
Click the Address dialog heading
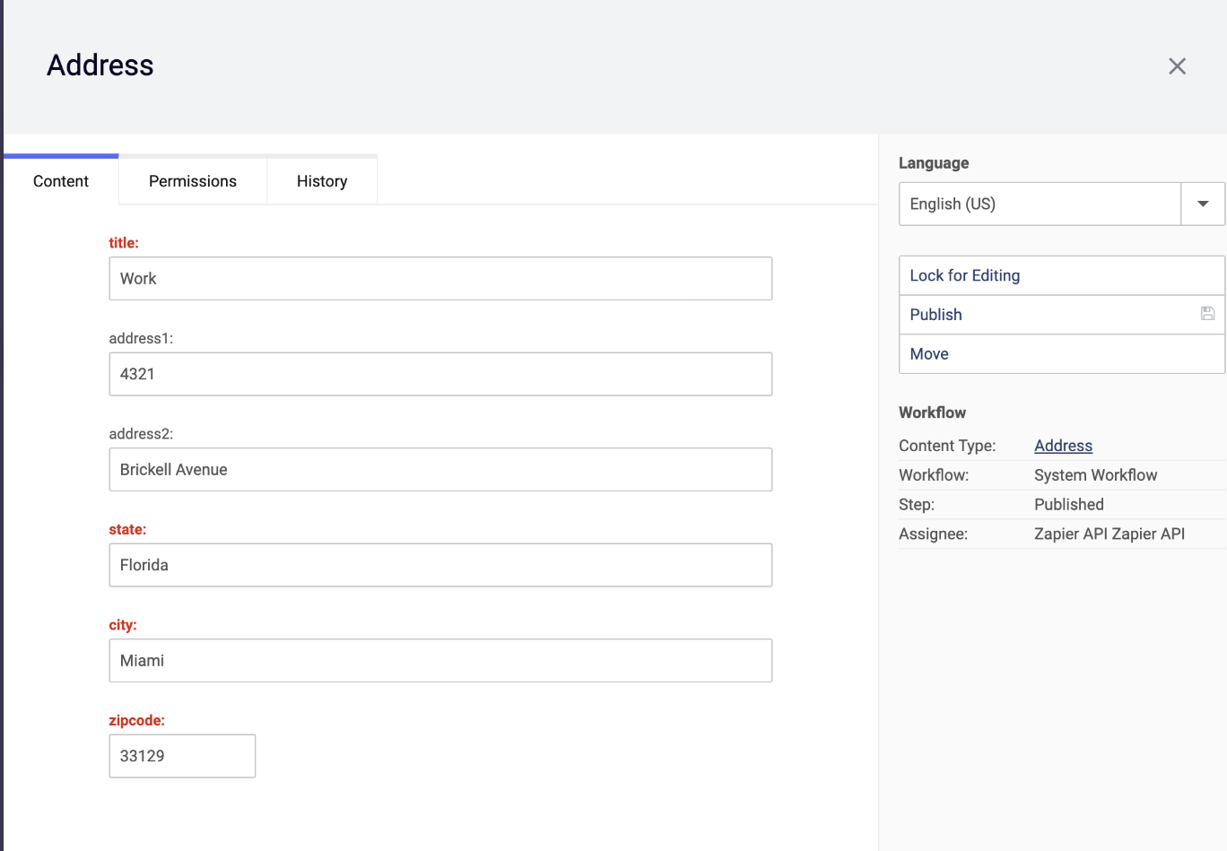[100, 65]
